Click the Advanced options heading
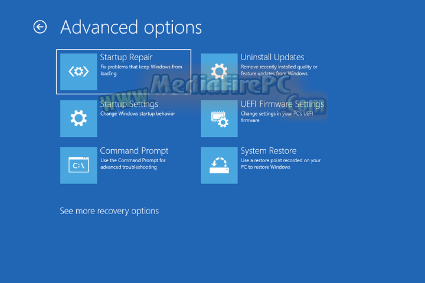The height and width of the screenshot is (283, 425). point(131,27)
